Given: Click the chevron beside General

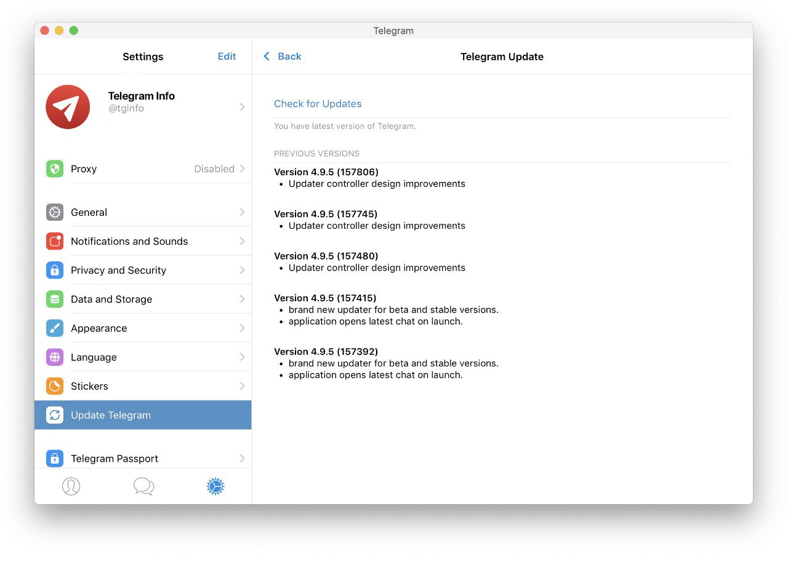Looking at the screenshot, I should coord(243,212).
